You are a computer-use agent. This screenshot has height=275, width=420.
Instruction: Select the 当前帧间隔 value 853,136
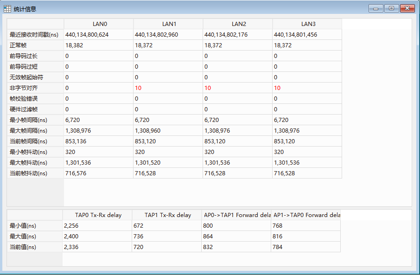click(x=99, y=141)
